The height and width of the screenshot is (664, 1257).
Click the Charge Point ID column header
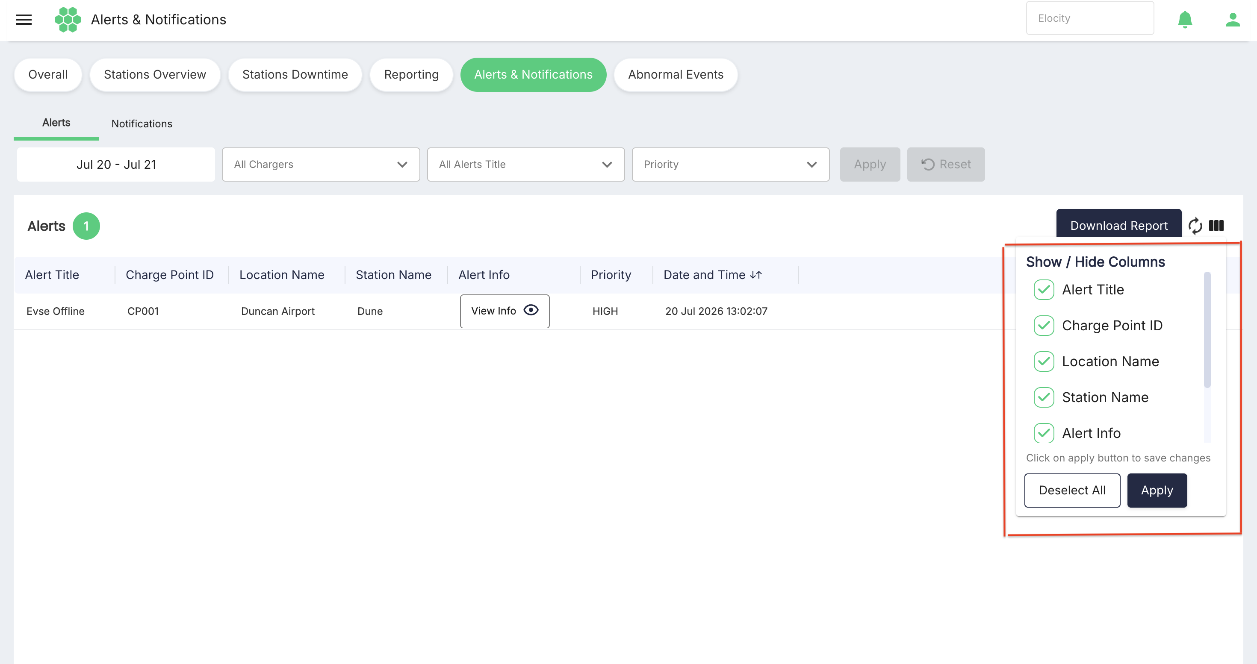click(x=169, y=275)
